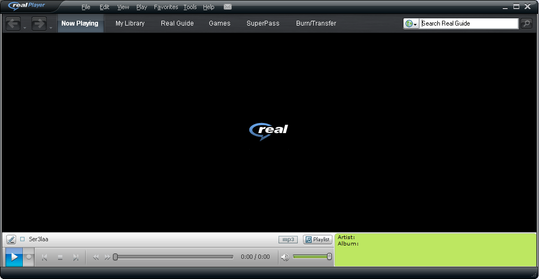Open the View menu

pyautogui.click(x=123, y=7)
